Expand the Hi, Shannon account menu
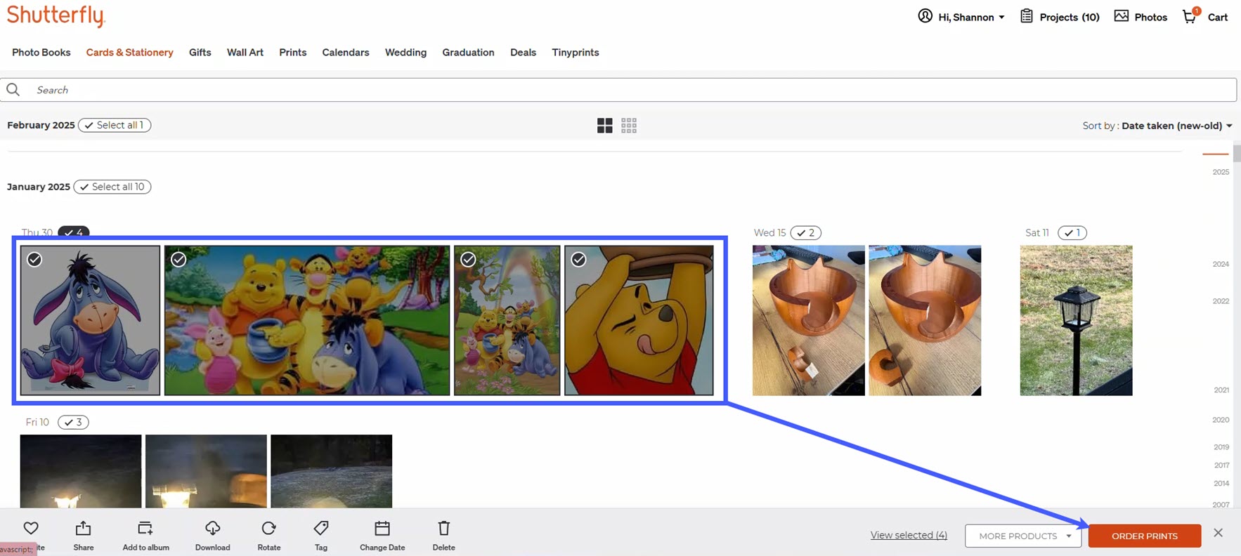Image resolution: width=1241 pixels, height=556 pixels. [971, 17]
